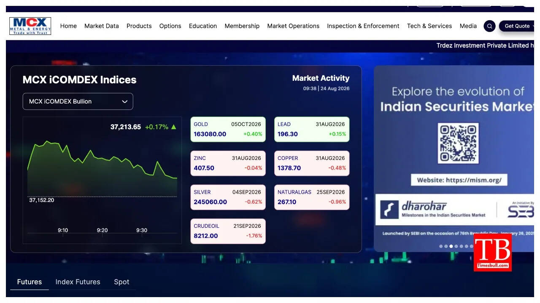540x303 pixels.
Task: Click the 37,152.20 baseline label
Action: (x=41, y=200)
